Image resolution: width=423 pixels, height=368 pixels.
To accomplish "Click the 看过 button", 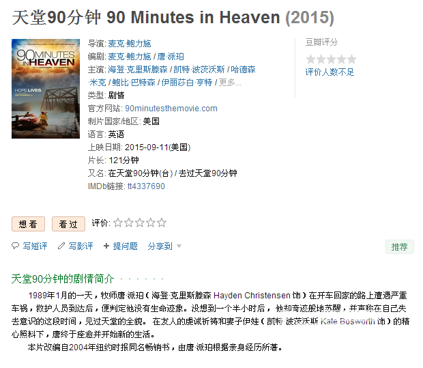I will tap(68, 224).
